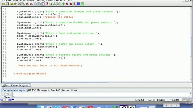Open the Window menu

[x=60, y=1]
